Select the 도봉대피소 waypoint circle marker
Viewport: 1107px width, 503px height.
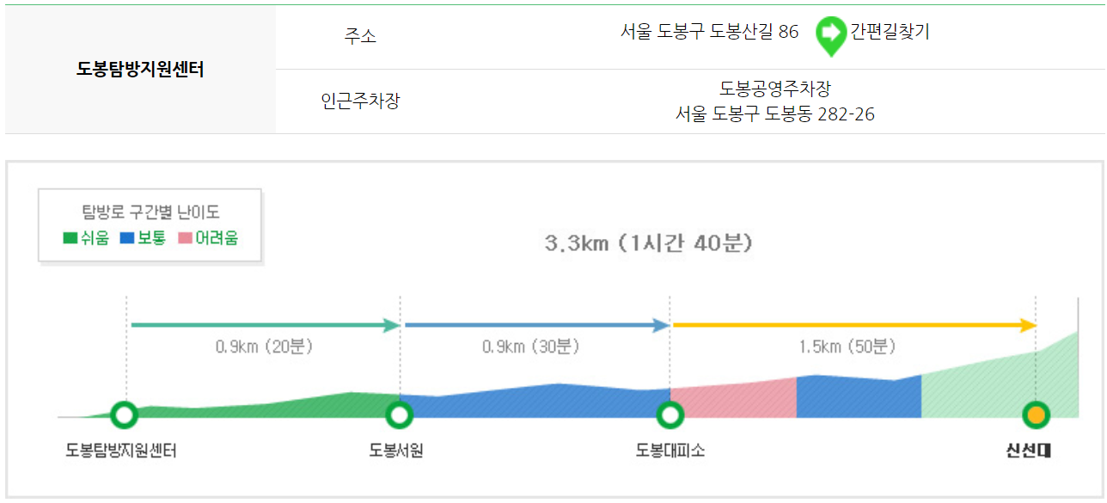(x=670, y=415)
